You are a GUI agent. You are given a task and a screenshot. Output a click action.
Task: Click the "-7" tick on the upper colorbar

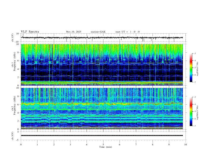click(x=195, y=82)
